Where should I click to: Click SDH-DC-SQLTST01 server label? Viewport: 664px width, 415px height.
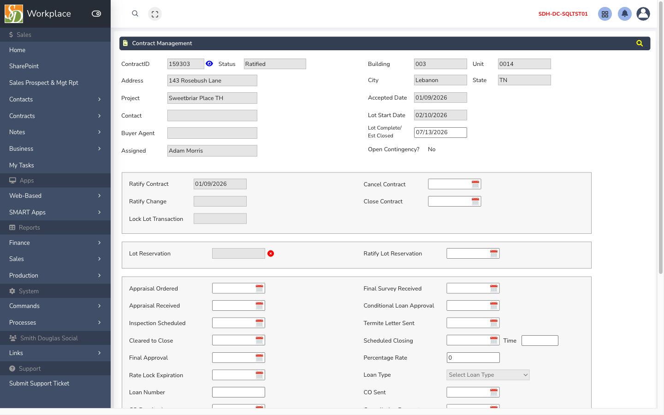pos(563,14)
